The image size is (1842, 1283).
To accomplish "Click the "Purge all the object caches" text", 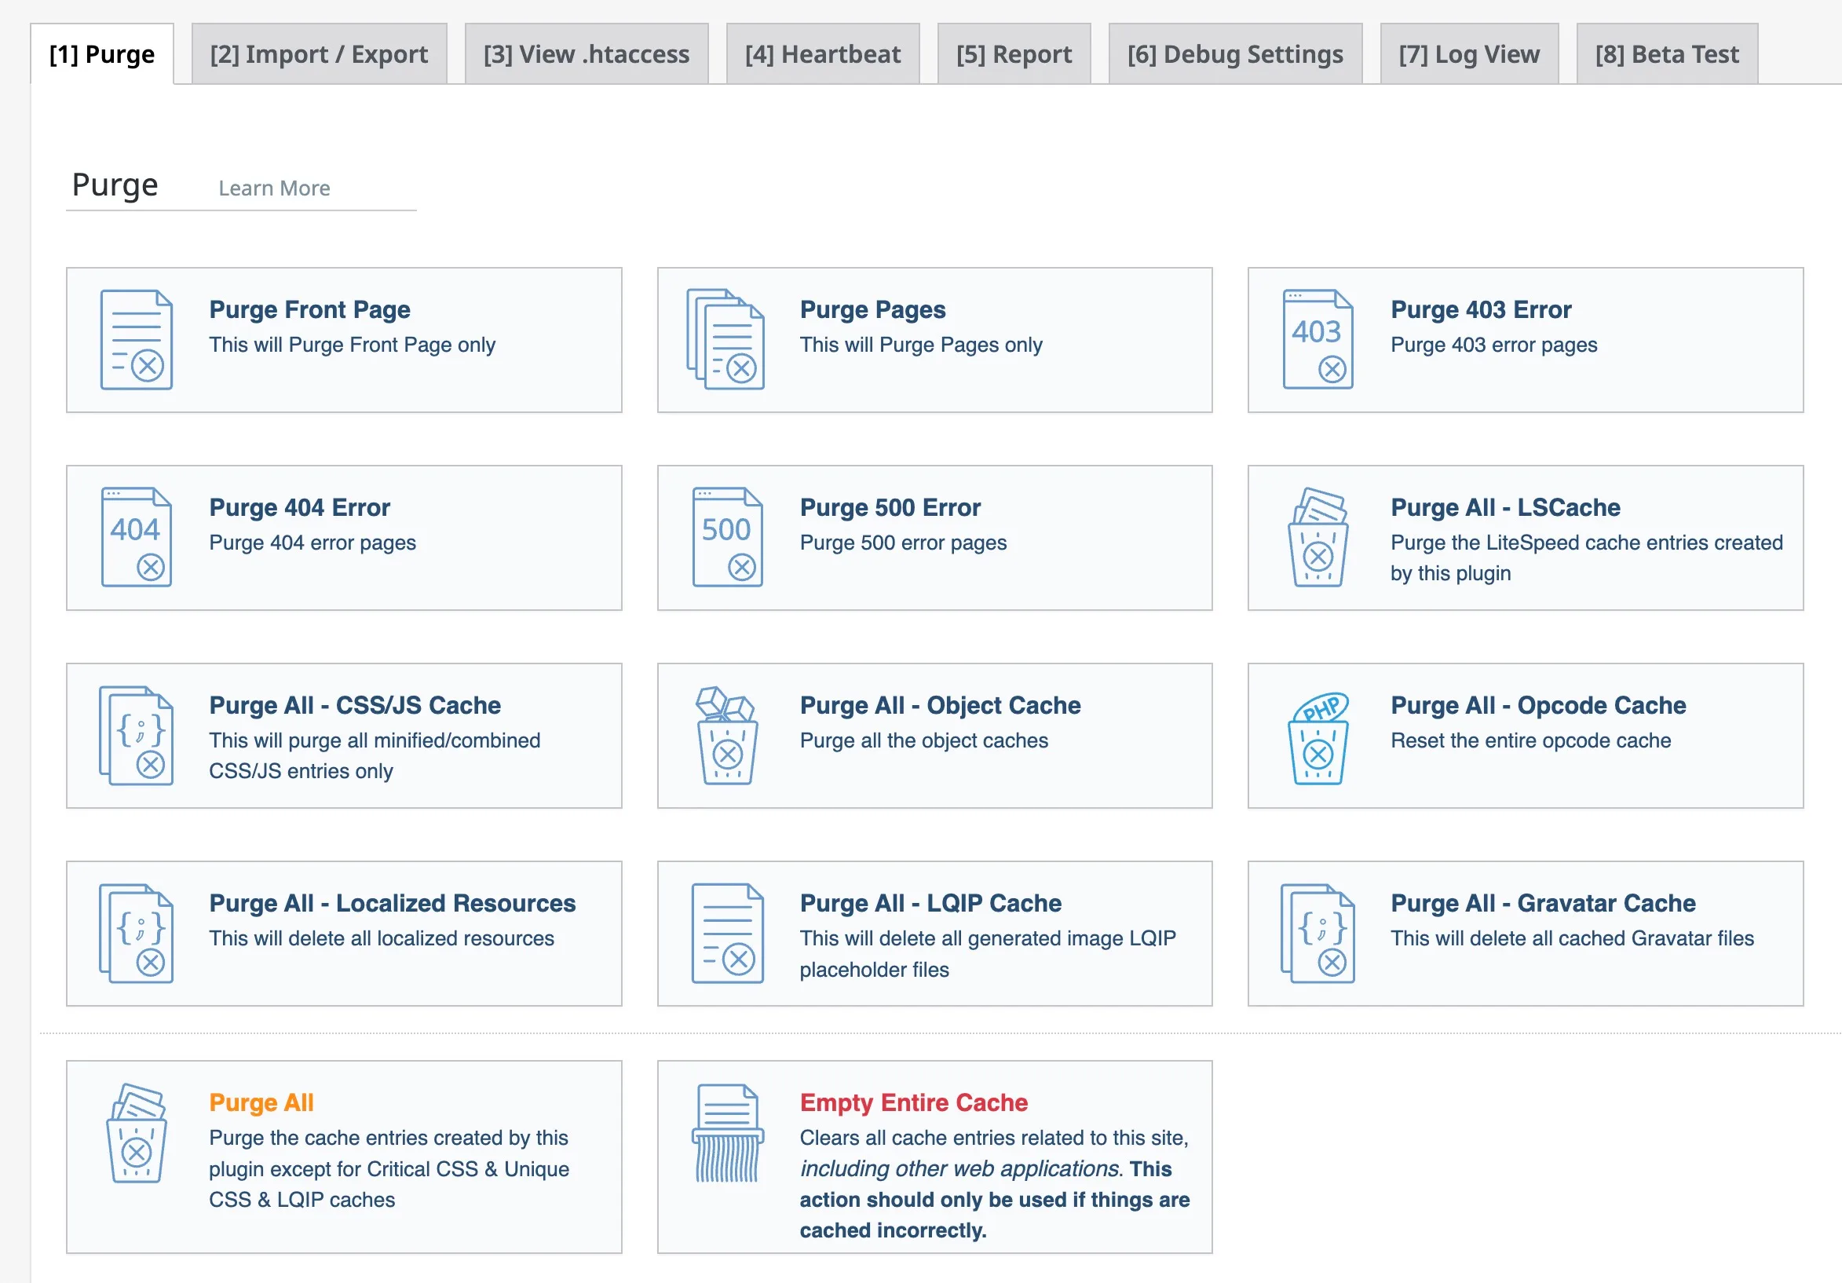I will (x=923, y=740).
